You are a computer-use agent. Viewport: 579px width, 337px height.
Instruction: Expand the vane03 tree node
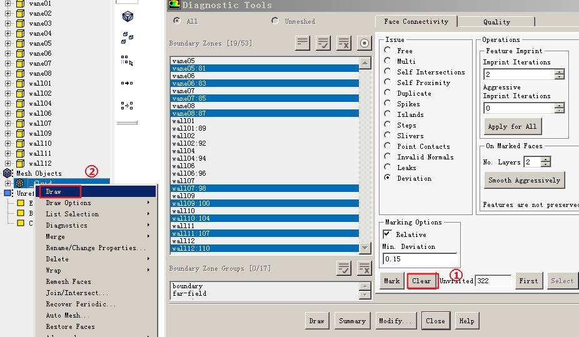point(8,24)
